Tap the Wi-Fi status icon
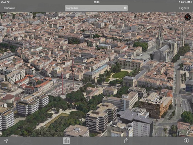 pos(8,2)
